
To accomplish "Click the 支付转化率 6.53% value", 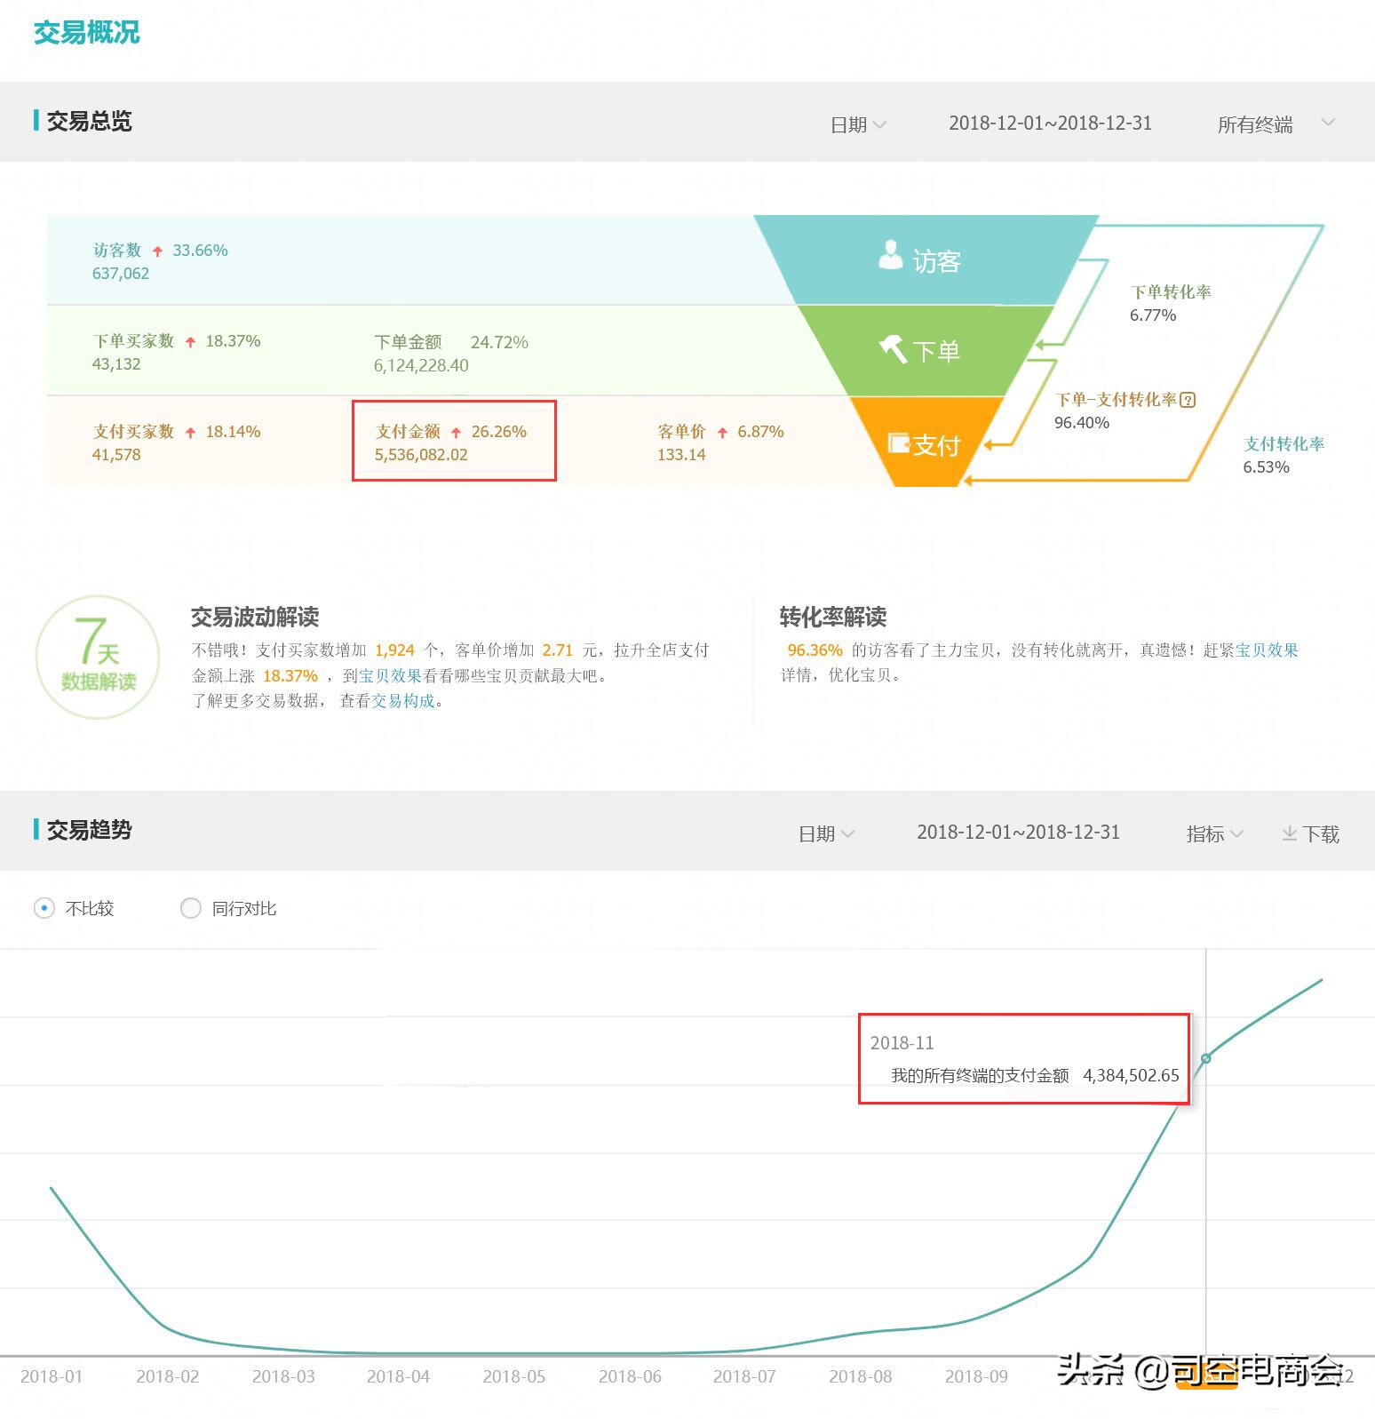I will coord(1266,467).
